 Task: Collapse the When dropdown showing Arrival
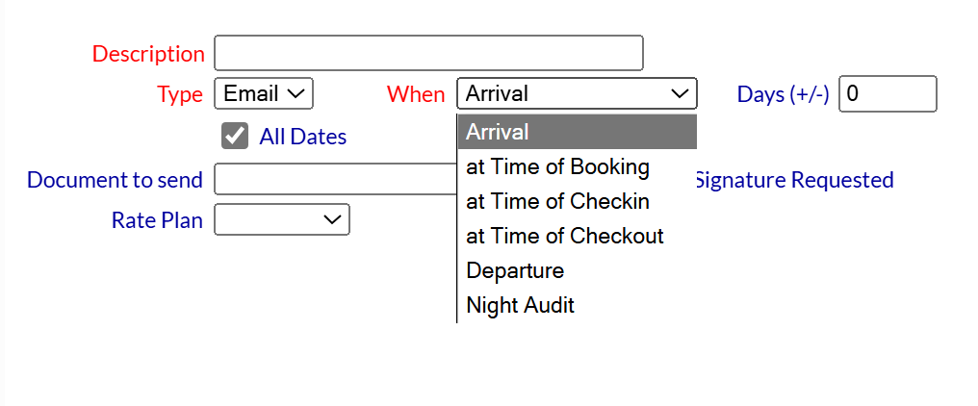coord(577,93)
